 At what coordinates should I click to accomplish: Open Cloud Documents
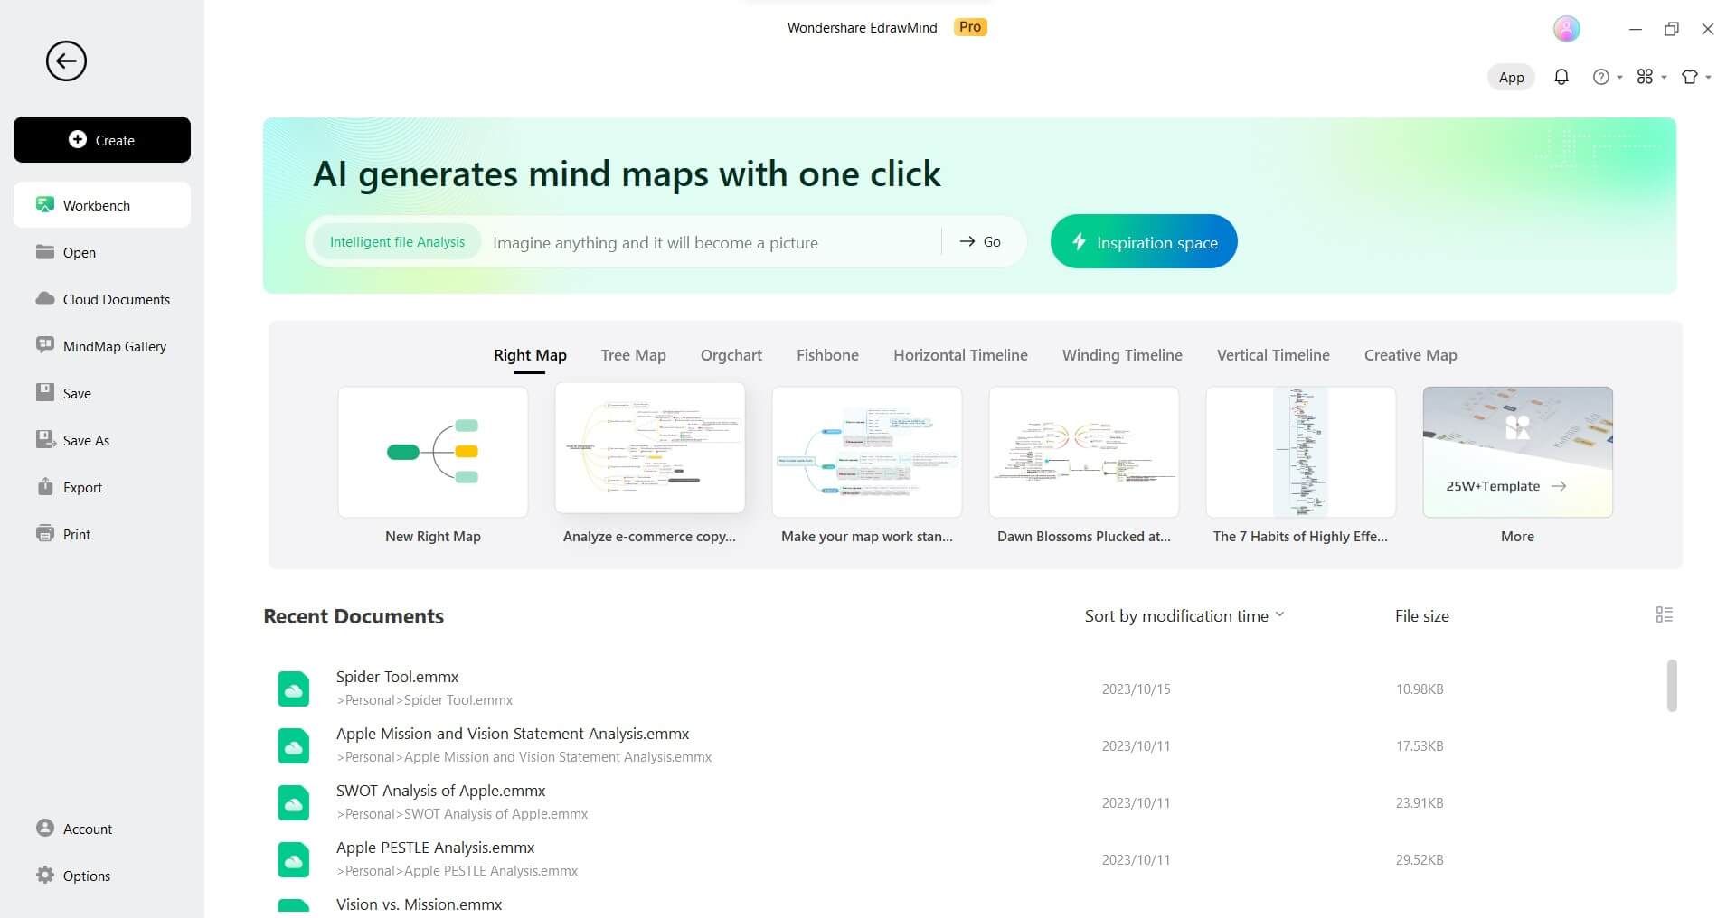[102, 299]
